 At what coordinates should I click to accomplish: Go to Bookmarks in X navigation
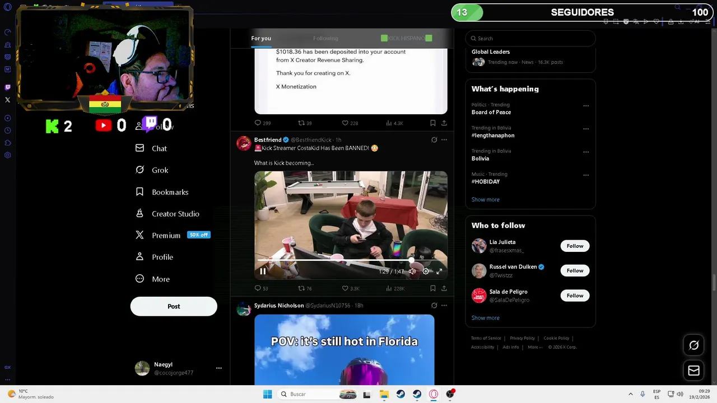[x=162, y=192]
